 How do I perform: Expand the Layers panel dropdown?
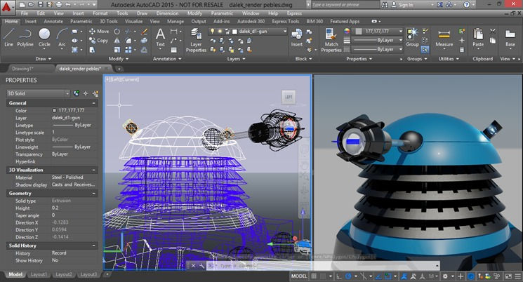[236, 59]
